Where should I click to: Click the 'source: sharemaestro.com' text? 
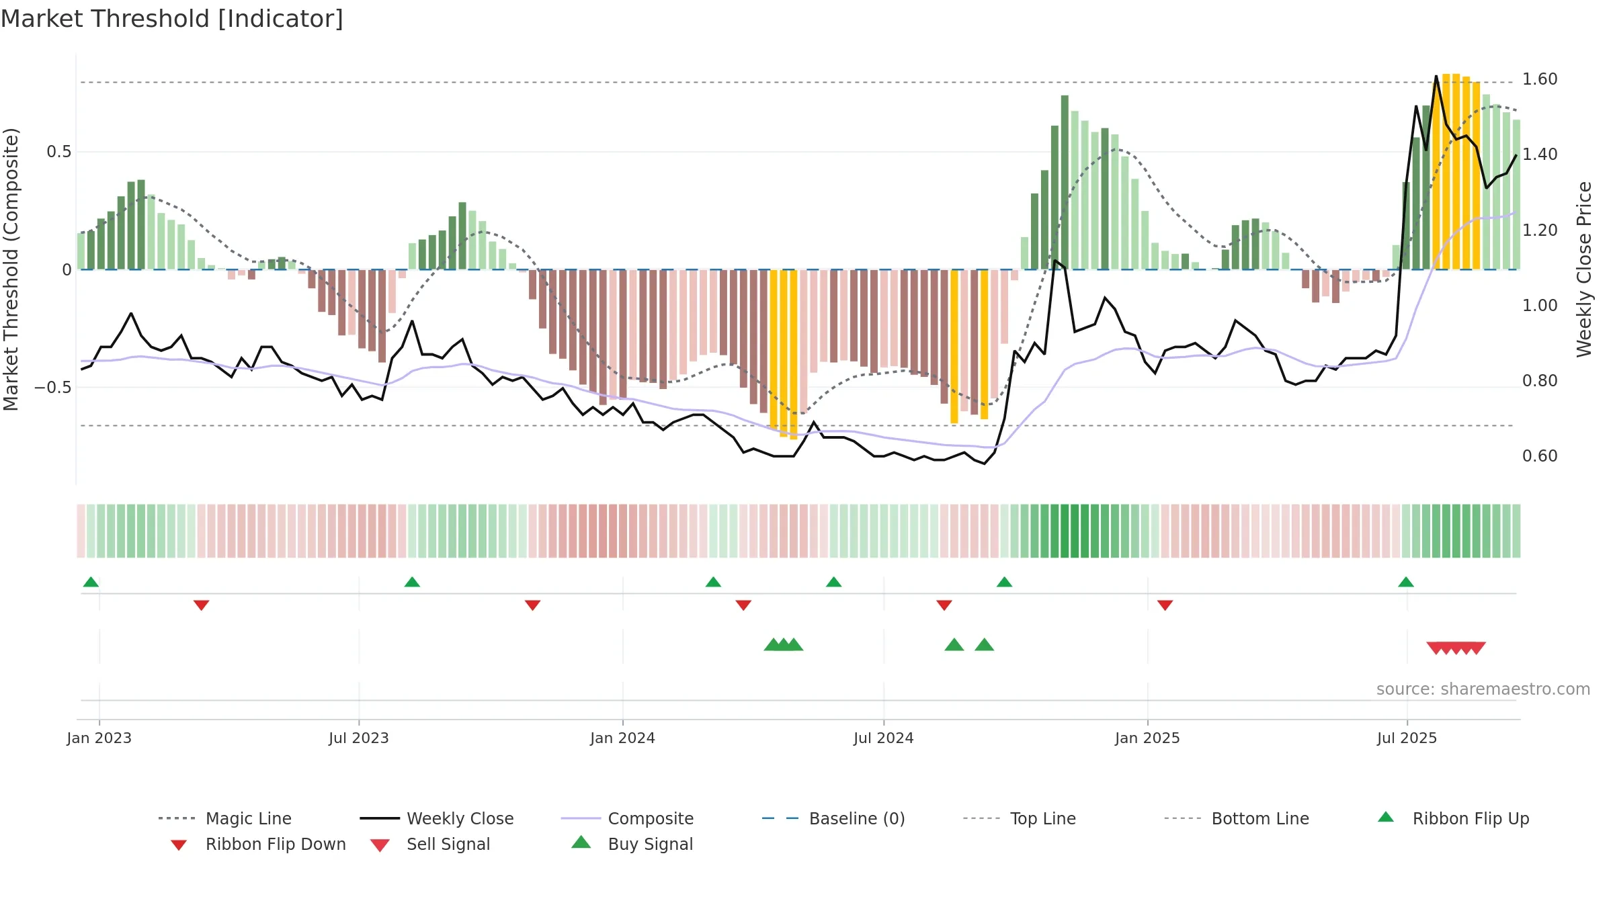tap(1483, 689)
